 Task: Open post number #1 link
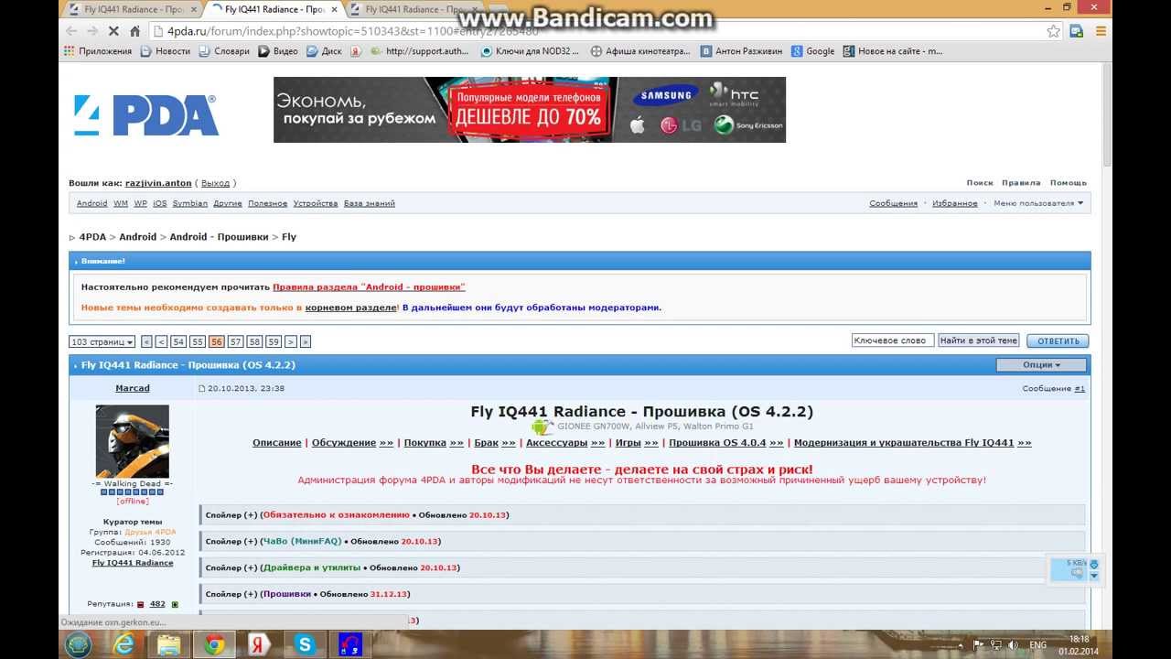(1080, 389)
